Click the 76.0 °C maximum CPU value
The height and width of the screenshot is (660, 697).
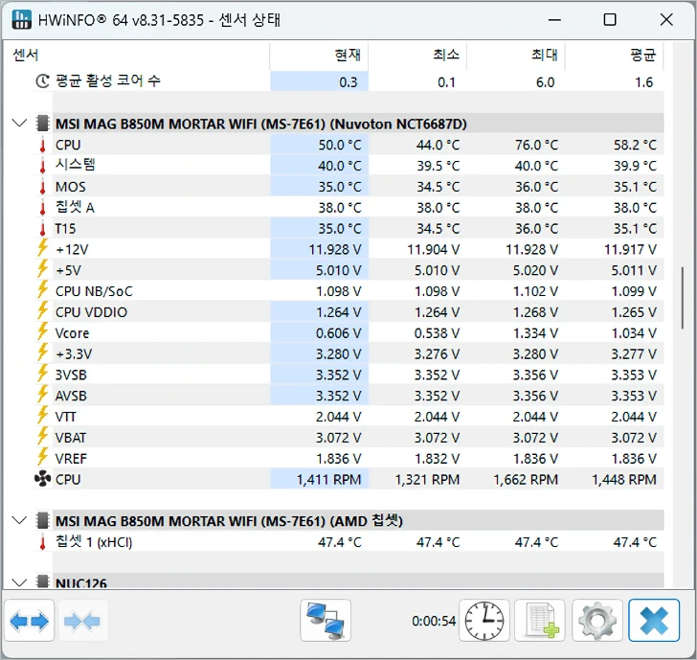click(536, 145)
